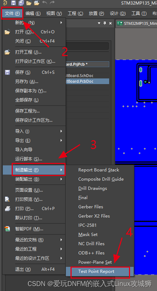Viewport: 157px width, 291px height.
Task: Click the Open document folder icon in the quick access toolbar
Action: [29, 2]
